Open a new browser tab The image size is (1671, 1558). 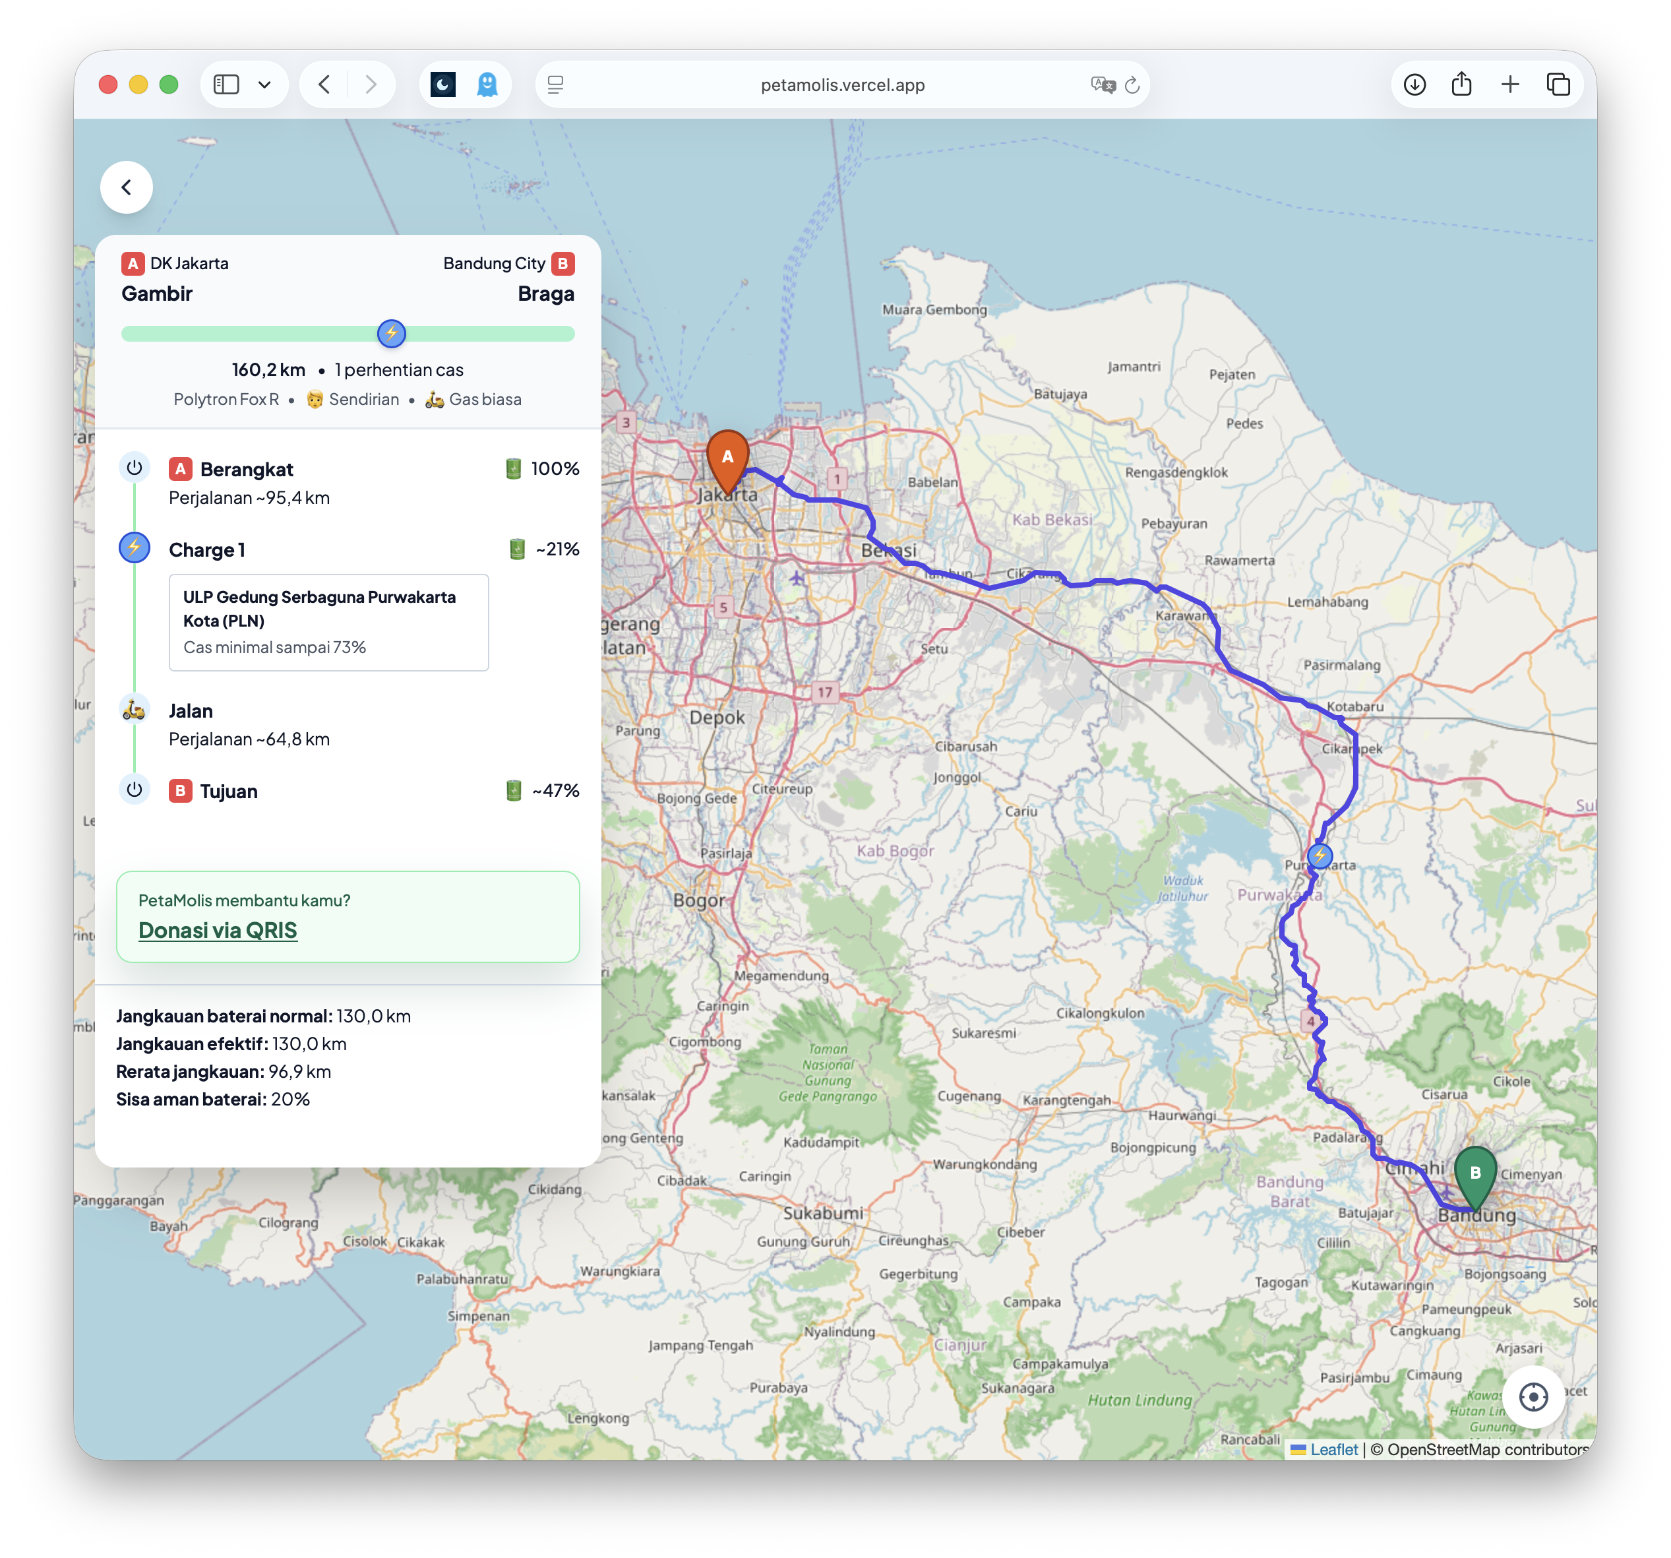1511,84
